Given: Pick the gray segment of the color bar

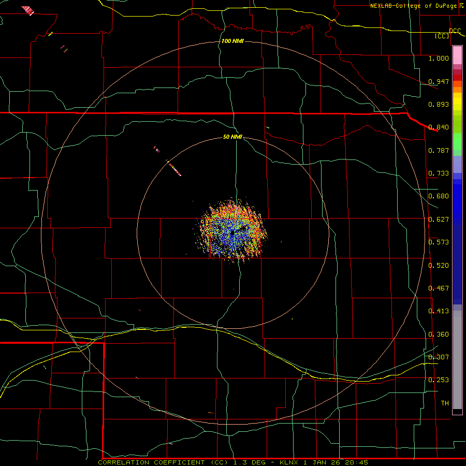Looking at the screenshot, I should (457, 360).
